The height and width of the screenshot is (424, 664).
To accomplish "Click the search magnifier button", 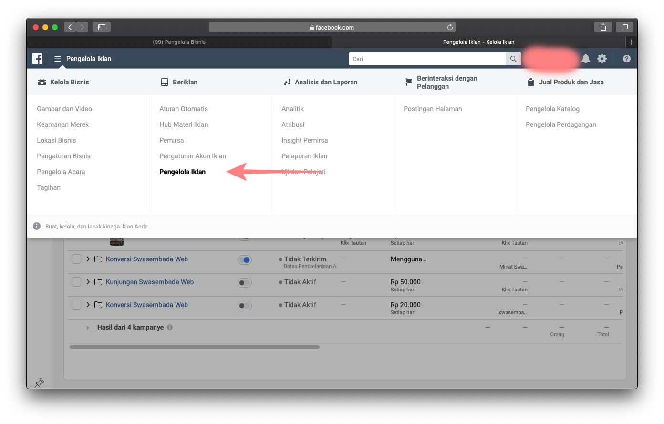I will (x=513, y=59).
